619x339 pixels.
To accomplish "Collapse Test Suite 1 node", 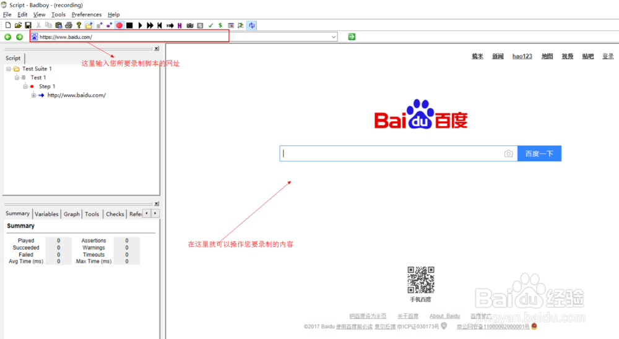I will click(8, 69).
